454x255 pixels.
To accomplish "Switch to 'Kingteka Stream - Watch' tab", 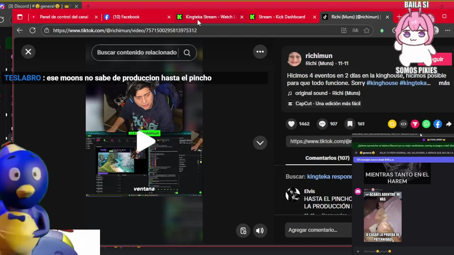I will (x=211, y=17).
